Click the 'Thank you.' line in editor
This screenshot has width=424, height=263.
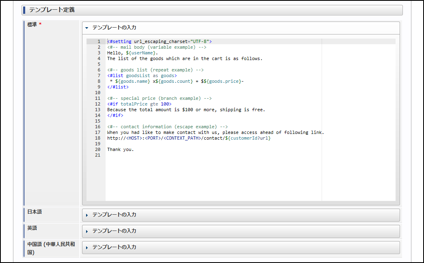tap(120, 149)
